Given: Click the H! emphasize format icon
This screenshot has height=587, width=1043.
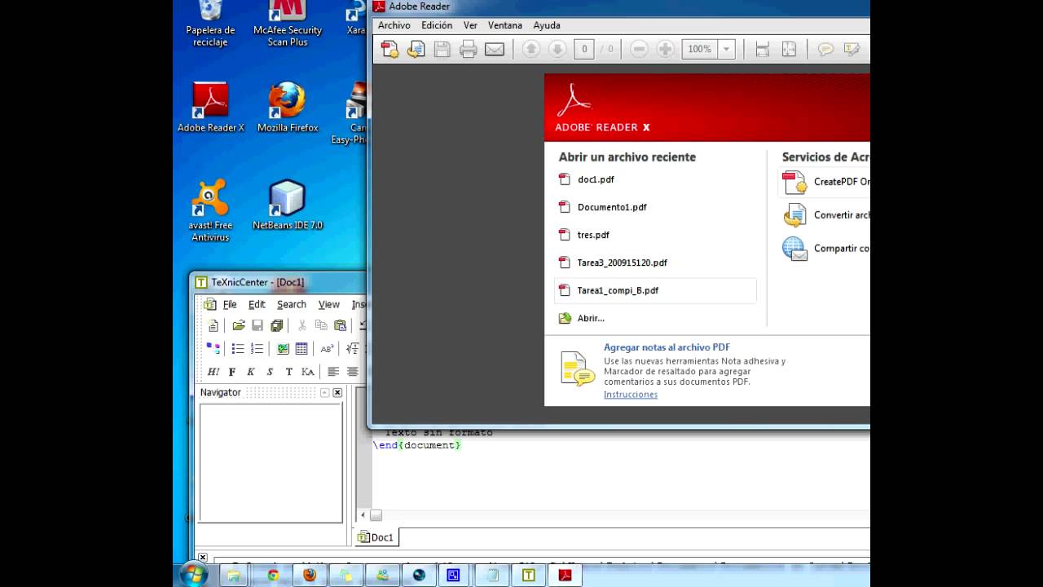Looking at the screenshot, I should pyautogui.click(x=213, y=372).
